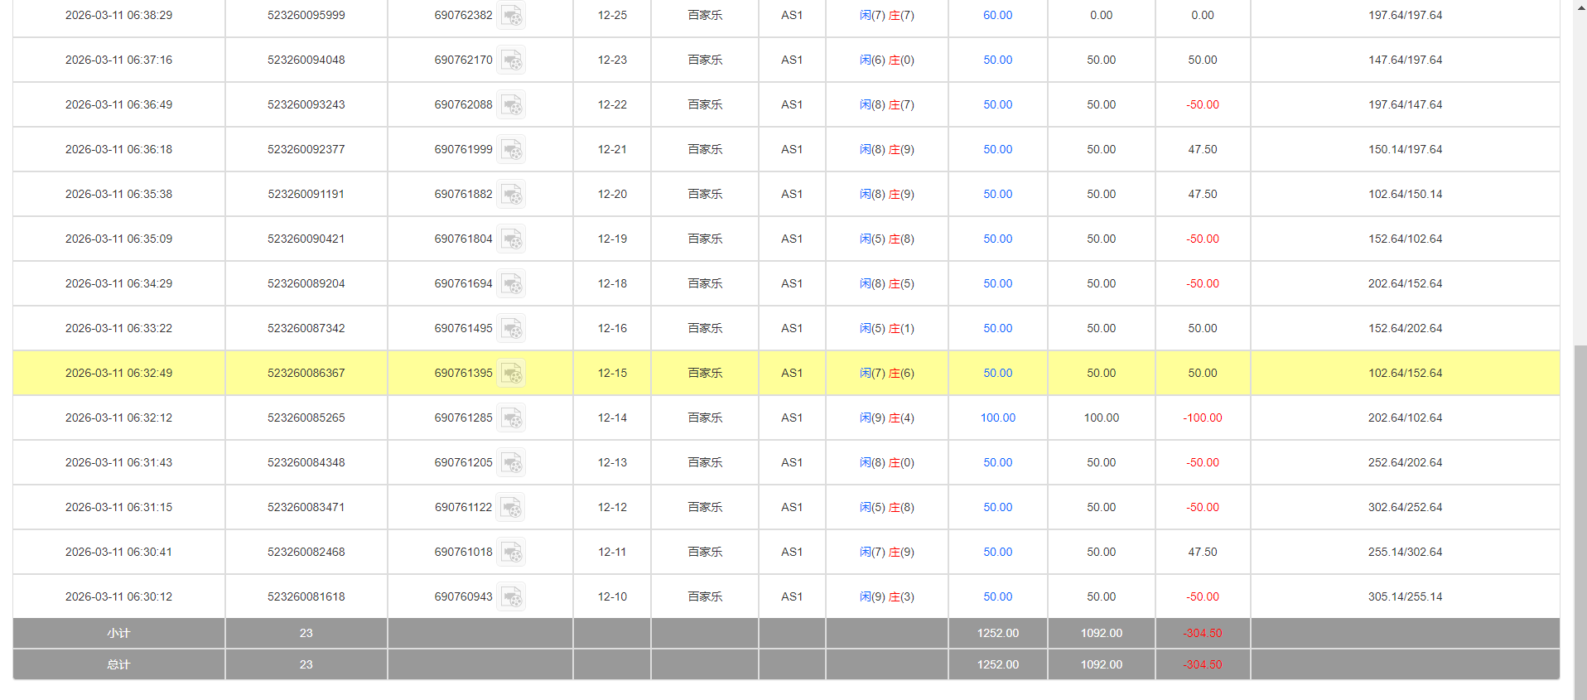Viewport: 1587px width, 700px height.
Task: Play video record for round 690760943
Action: click(x=512, y=597)
